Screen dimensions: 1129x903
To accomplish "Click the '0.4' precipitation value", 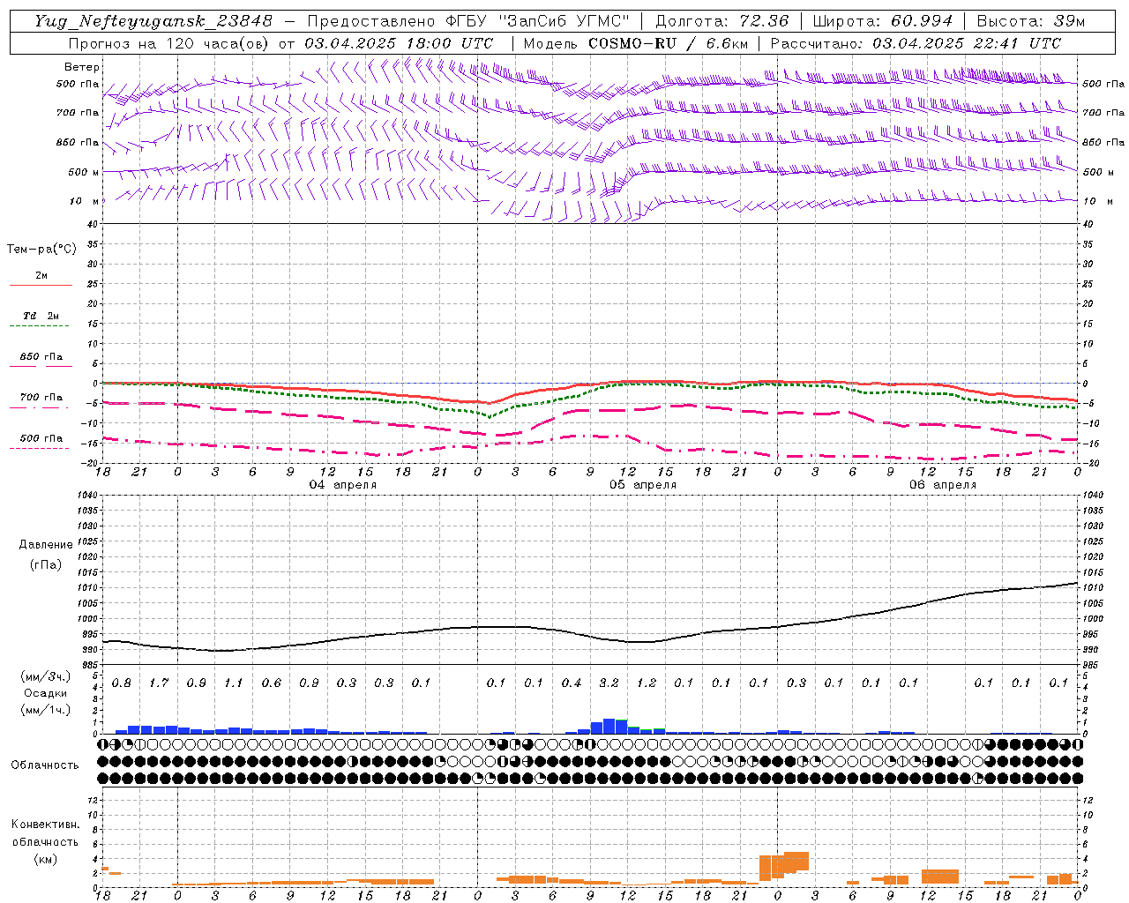I will [x=572, y=683].
